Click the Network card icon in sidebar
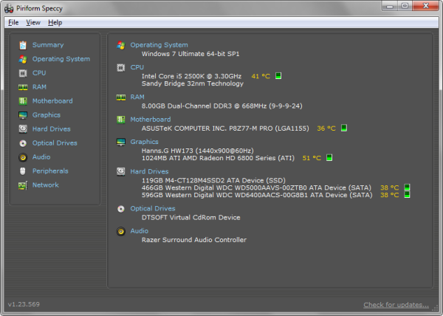Viewport: 443px width, 316px height. pos(23,185)
